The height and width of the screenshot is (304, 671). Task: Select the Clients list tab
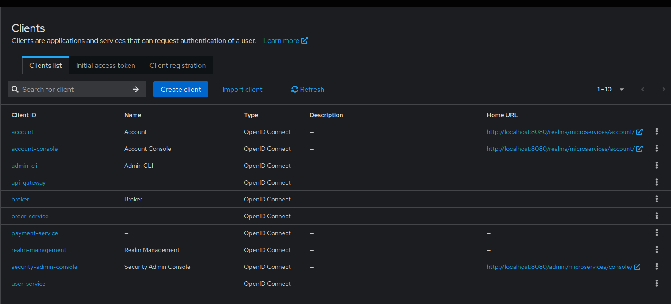point(45,65)
